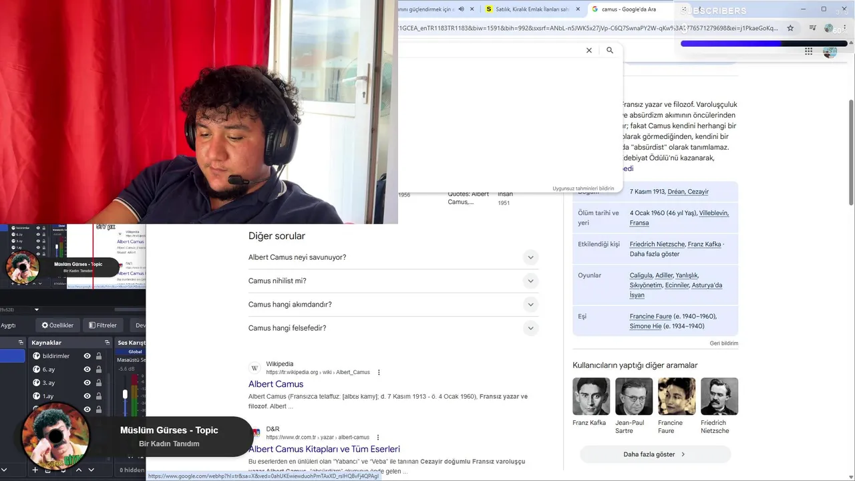Expand 'Camus nihilist mi?' question

[x=393, y=281]
